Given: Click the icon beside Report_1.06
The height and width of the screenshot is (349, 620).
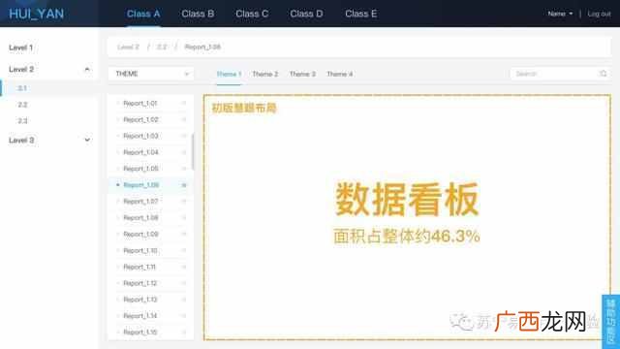Looking at the screenshot, I should (x=184, y=185).
